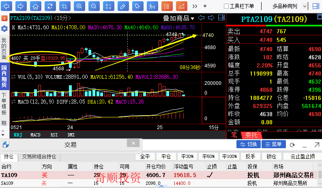Open the 菜单 button

tap(273, 144)
